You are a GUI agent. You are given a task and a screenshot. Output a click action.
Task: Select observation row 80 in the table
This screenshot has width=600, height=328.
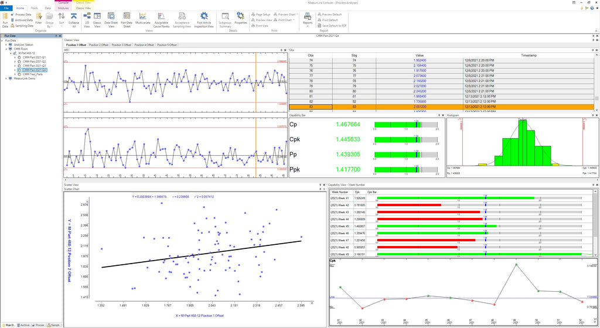[311, 91]
